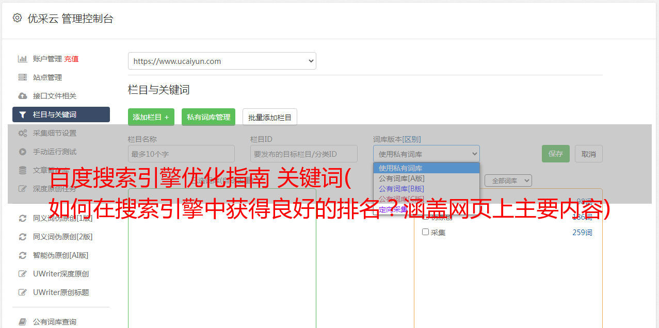
Task: Click the 栏目与关键词 page heading
Action: (x=159, y=90)
